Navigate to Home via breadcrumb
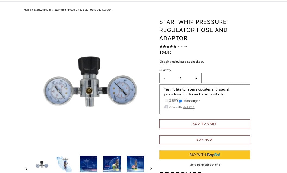This screenshot has height=173, width=287. (x=27, y=10)
